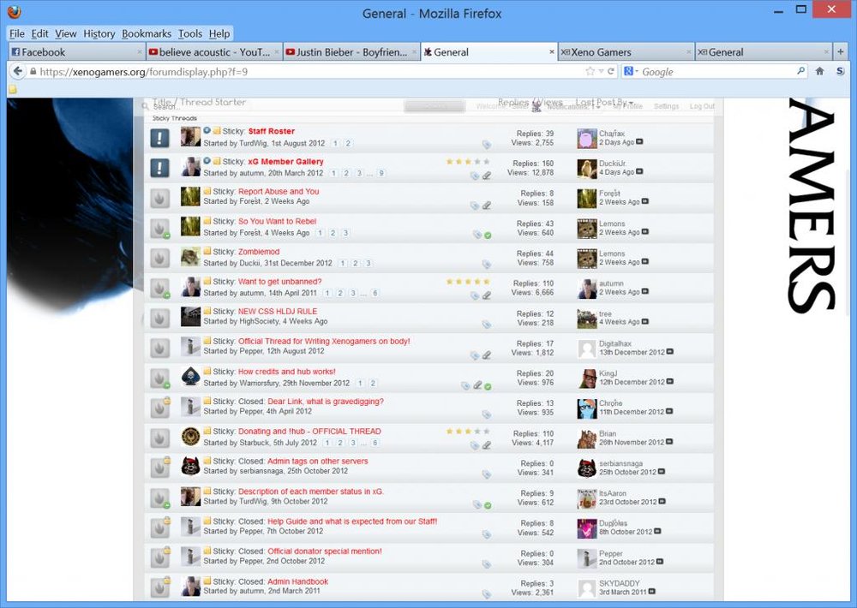This screenshot has width=857, height=608.
Task: Open the address bar history dropdown arrow
Action: coord(602,72)
